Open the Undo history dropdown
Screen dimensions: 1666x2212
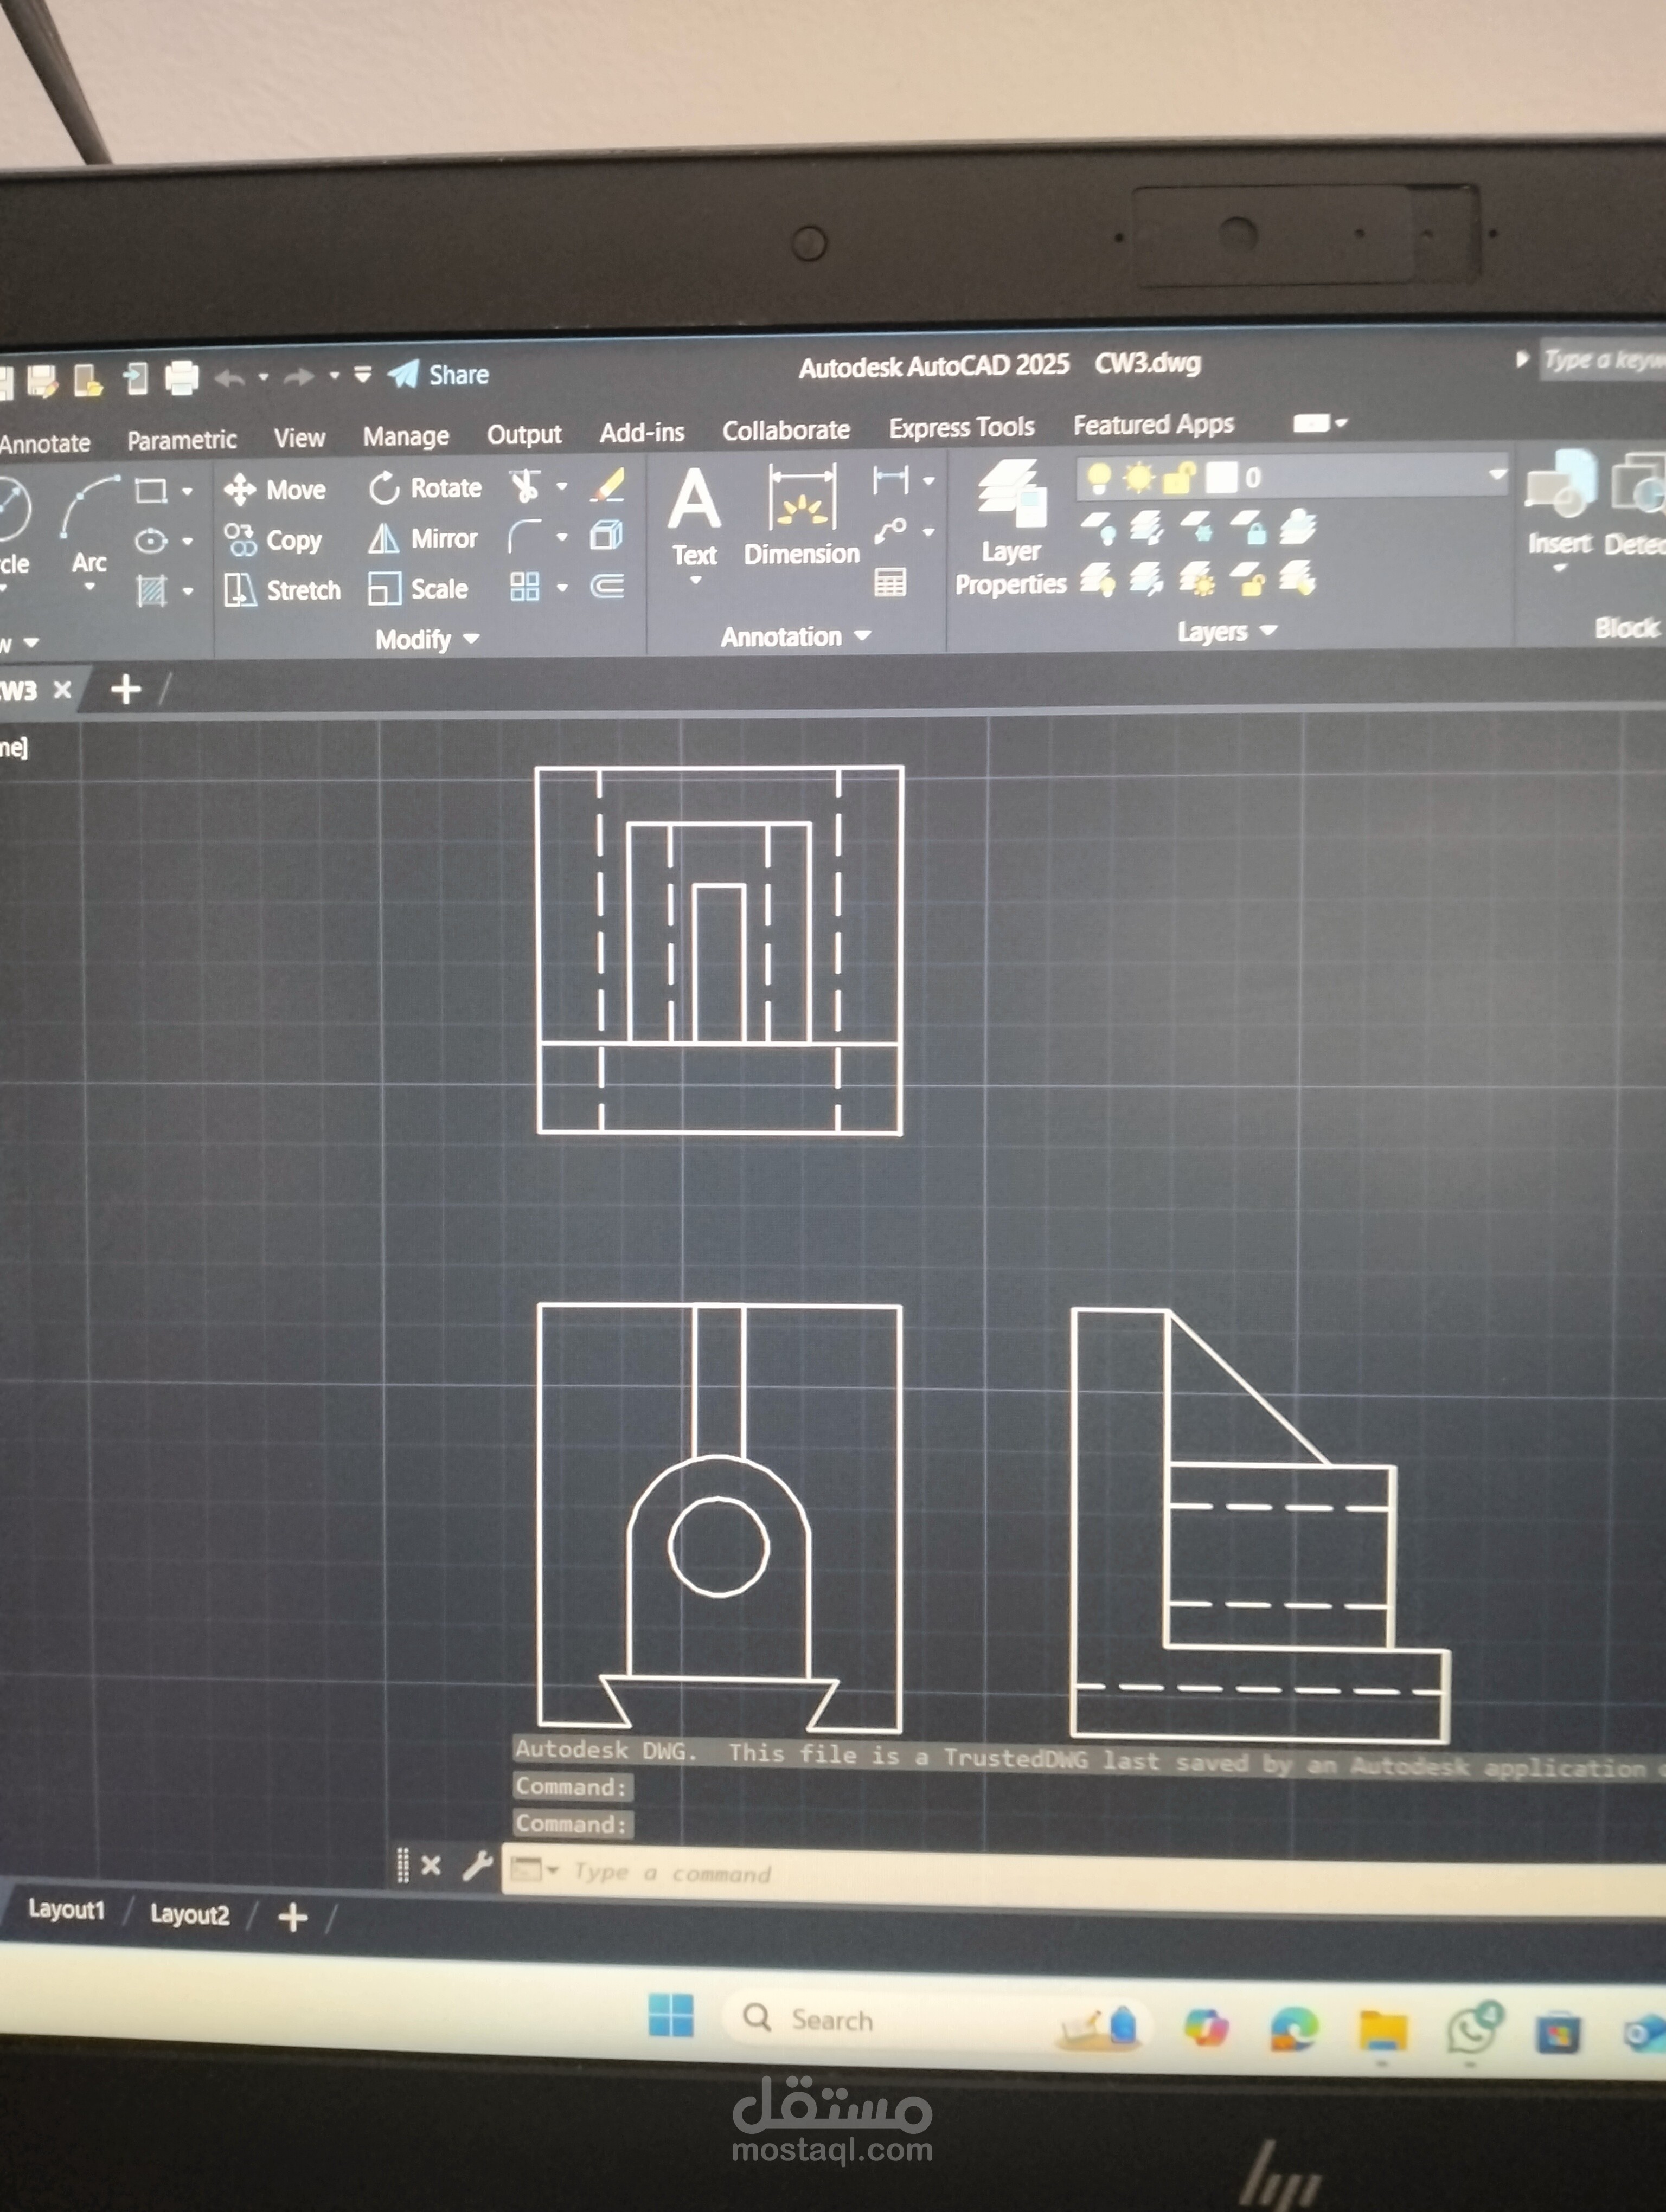tap(263, 377)
